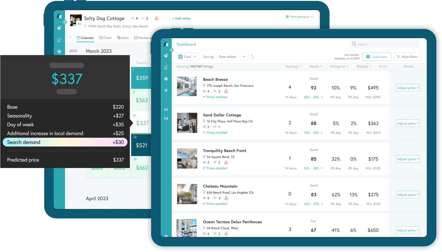Collapse the sidebar using the chevron arrow
The height and width of the screenshot is (252, 442).
tap(171, 50)
